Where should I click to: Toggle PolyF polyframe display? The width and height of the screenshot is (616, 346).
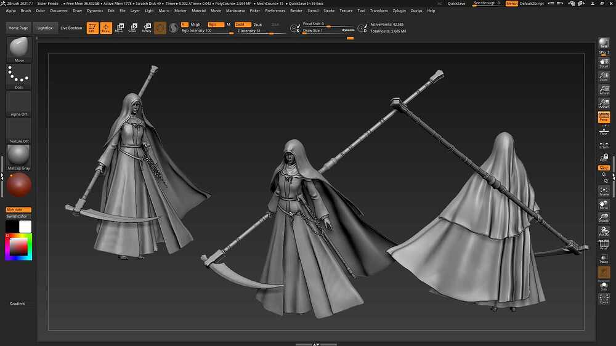click(604, 245)
